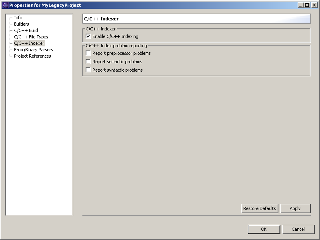320x240 pixels.
Task: Minimize the Properties window
Action: 301,5
